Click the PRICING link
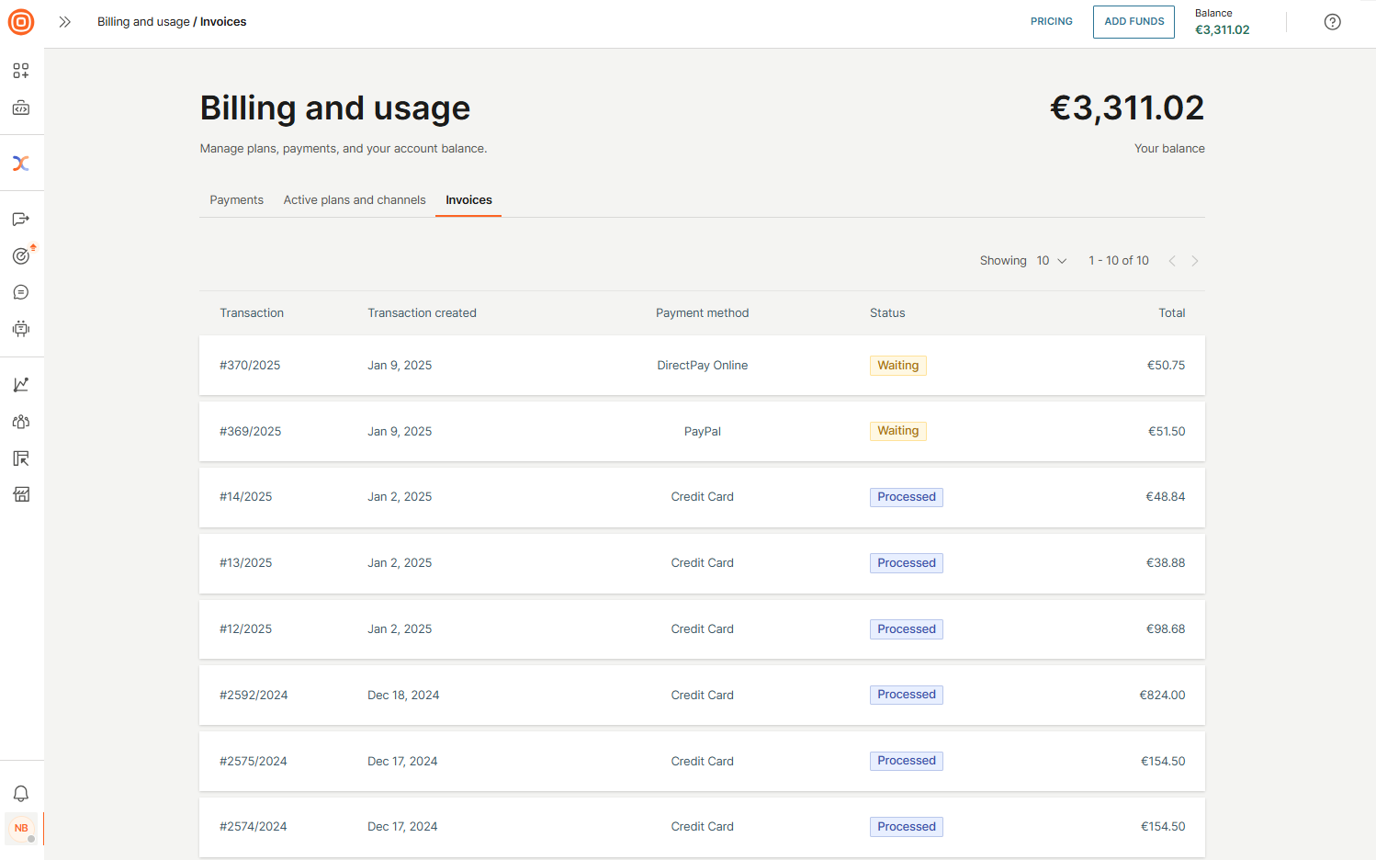 pyautogui.click(x=1051, y=22)
